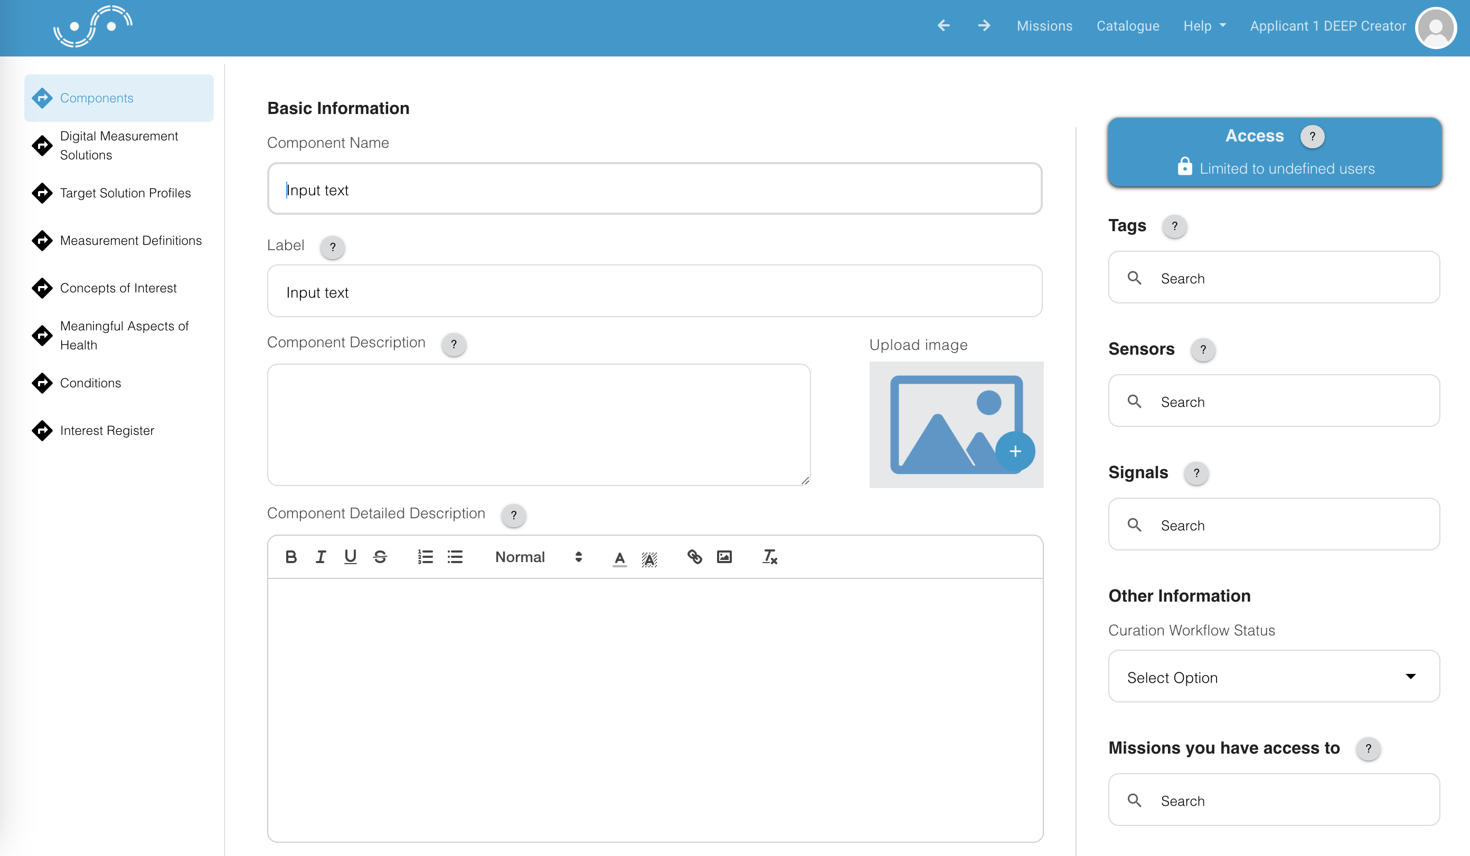Image resolution: width=1470 pixels, height=856 pixels.
Task: Open Catalogue in top navigation
Action: tap(1128, 26)
